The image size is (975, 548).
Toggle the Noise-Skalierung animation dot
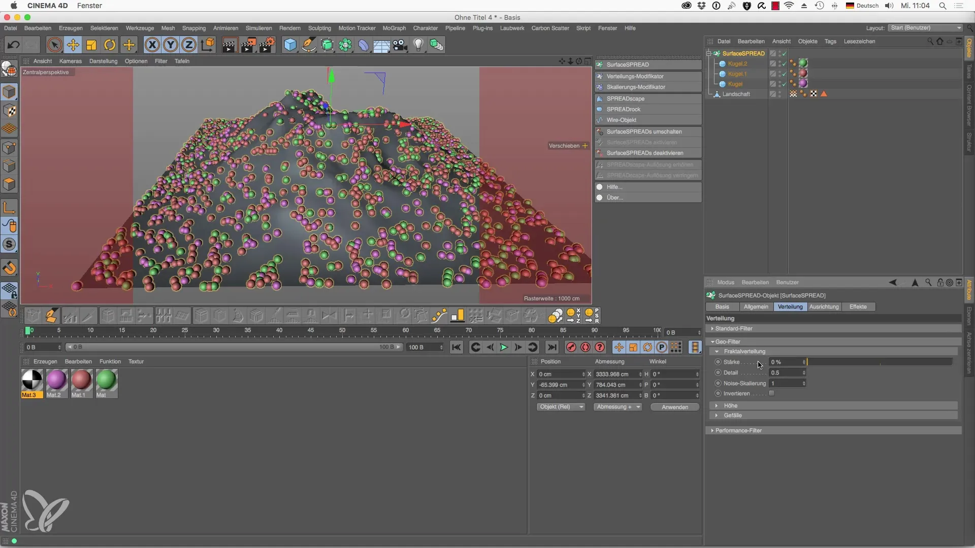tap(718, 384)
